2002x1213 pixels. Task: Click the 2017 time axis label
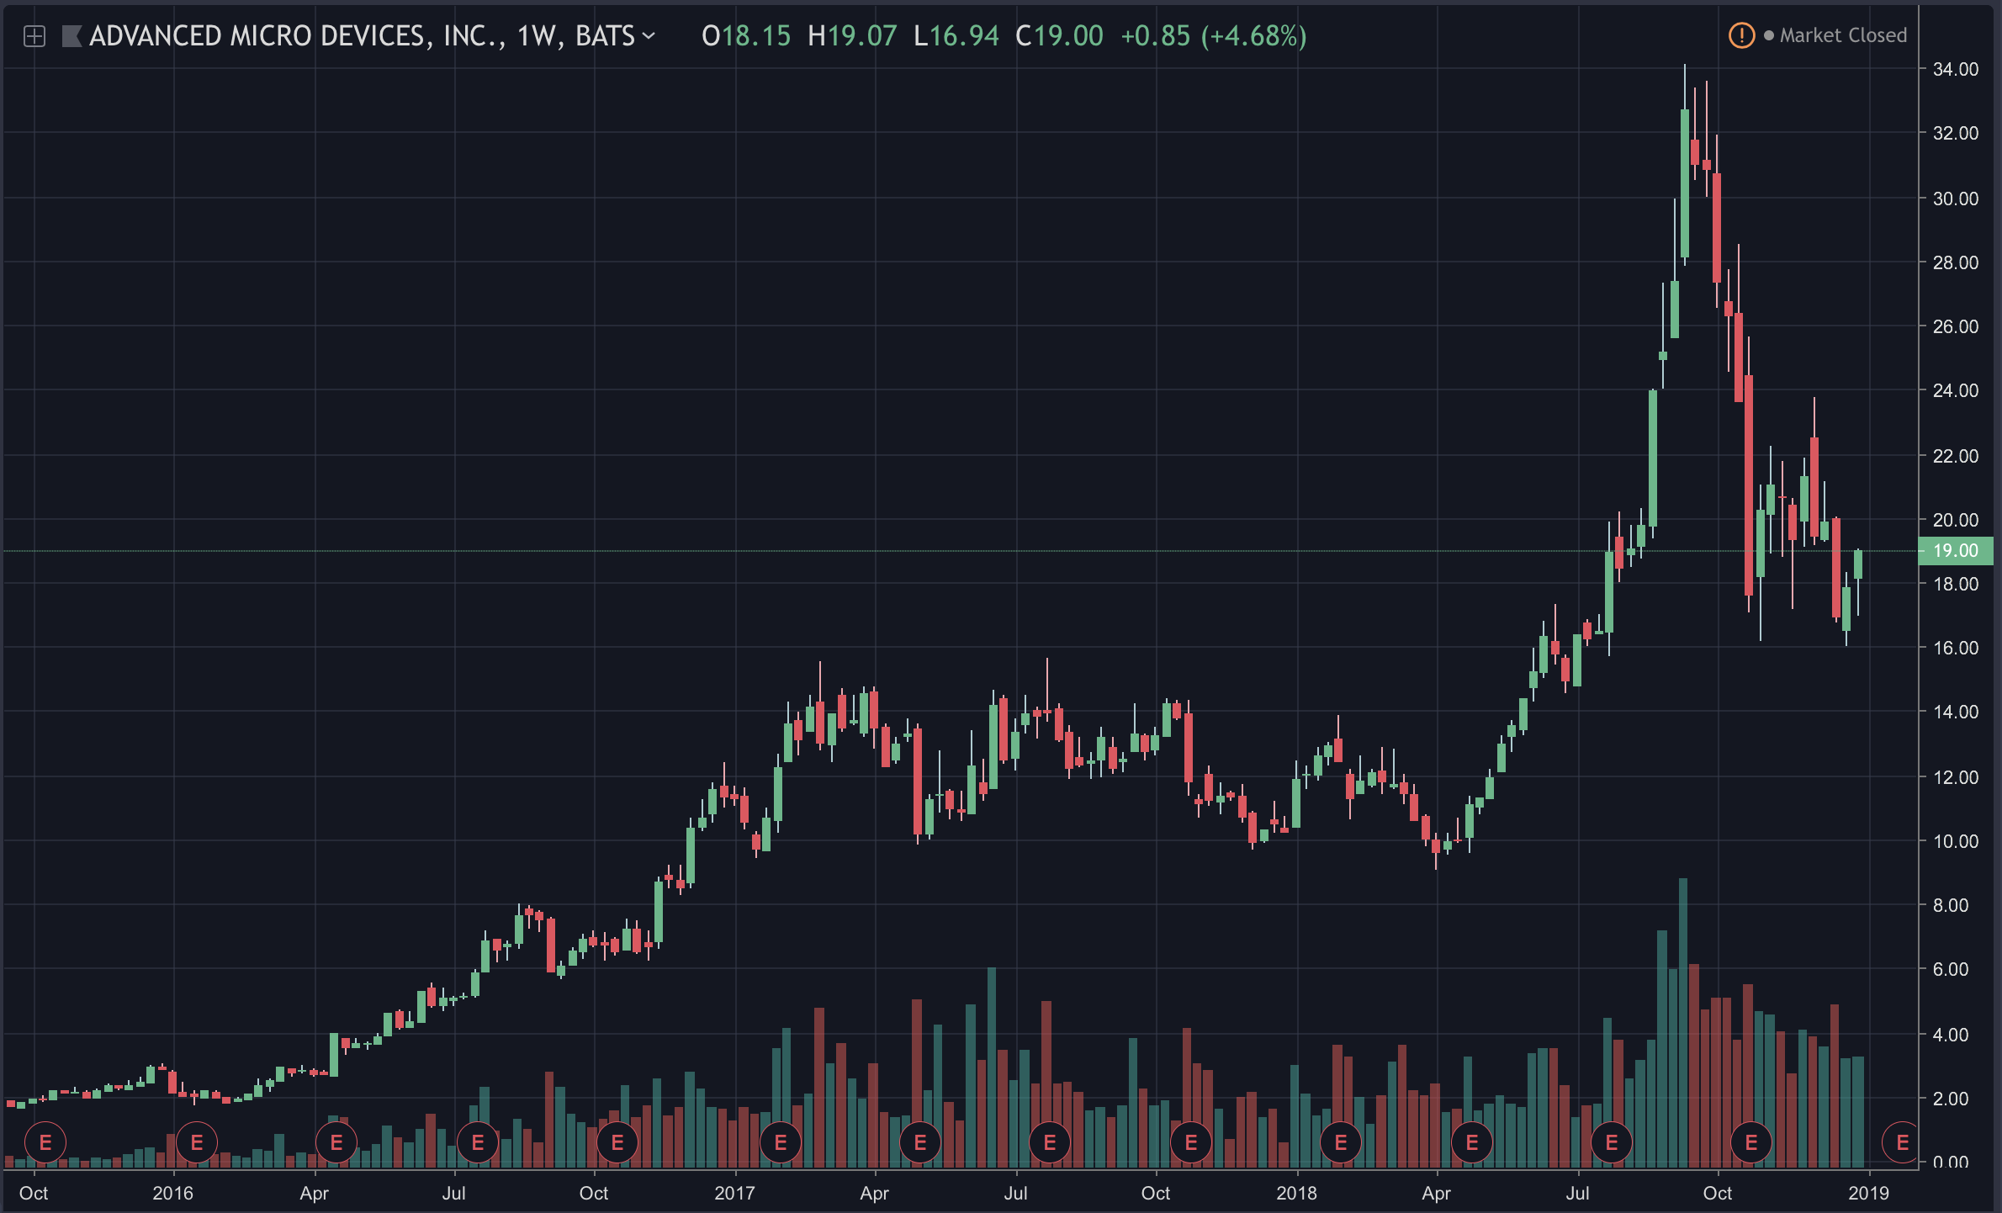click(734, 1193)
